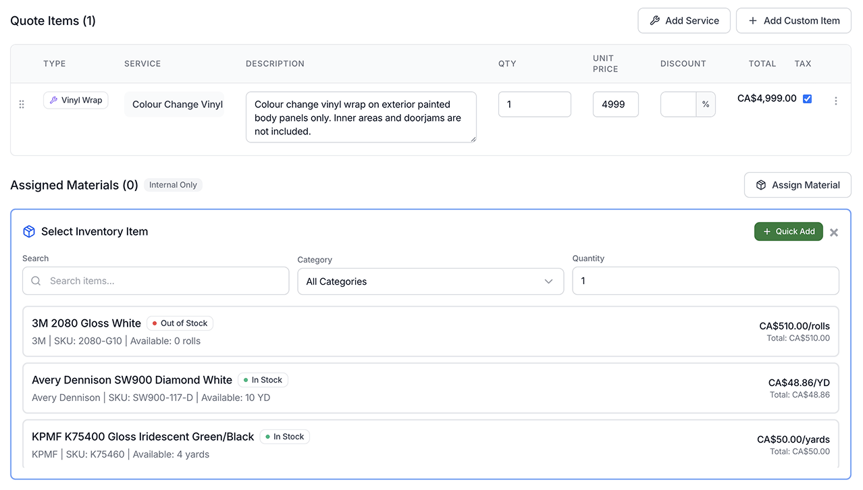Edit the colour change description text area
Viewport: 863px width, 490px height.
tap(361, 117)
